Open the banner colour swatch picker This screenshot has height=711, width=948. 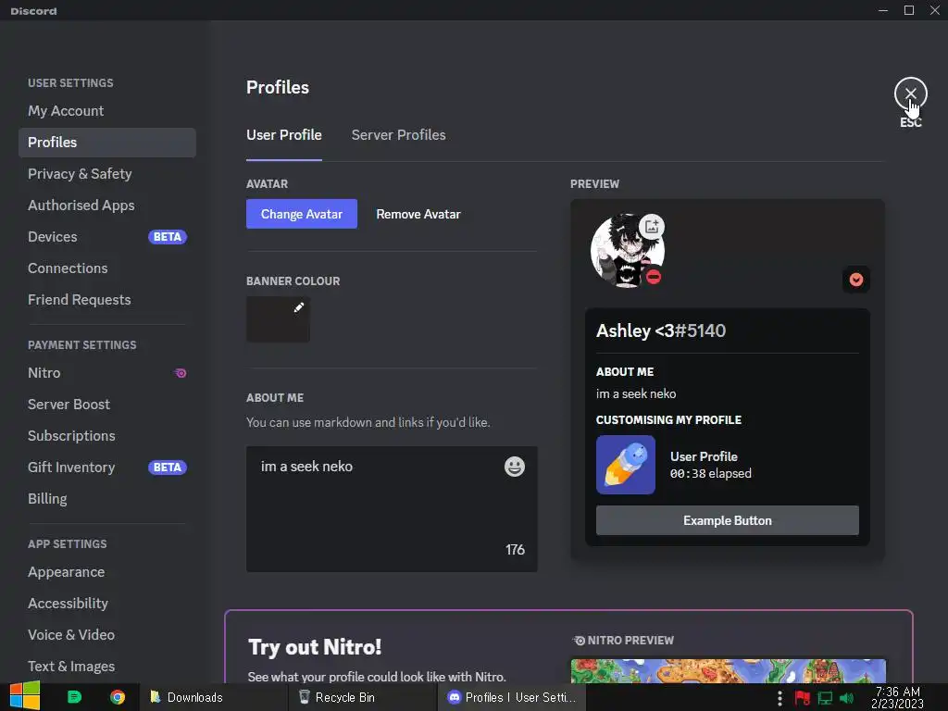click(x=278, y=318)
